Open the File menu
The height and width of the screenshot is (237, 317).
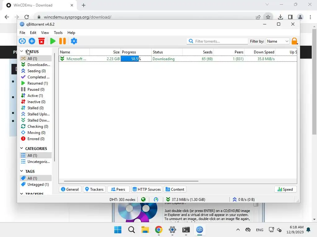(x=22, y=33)
